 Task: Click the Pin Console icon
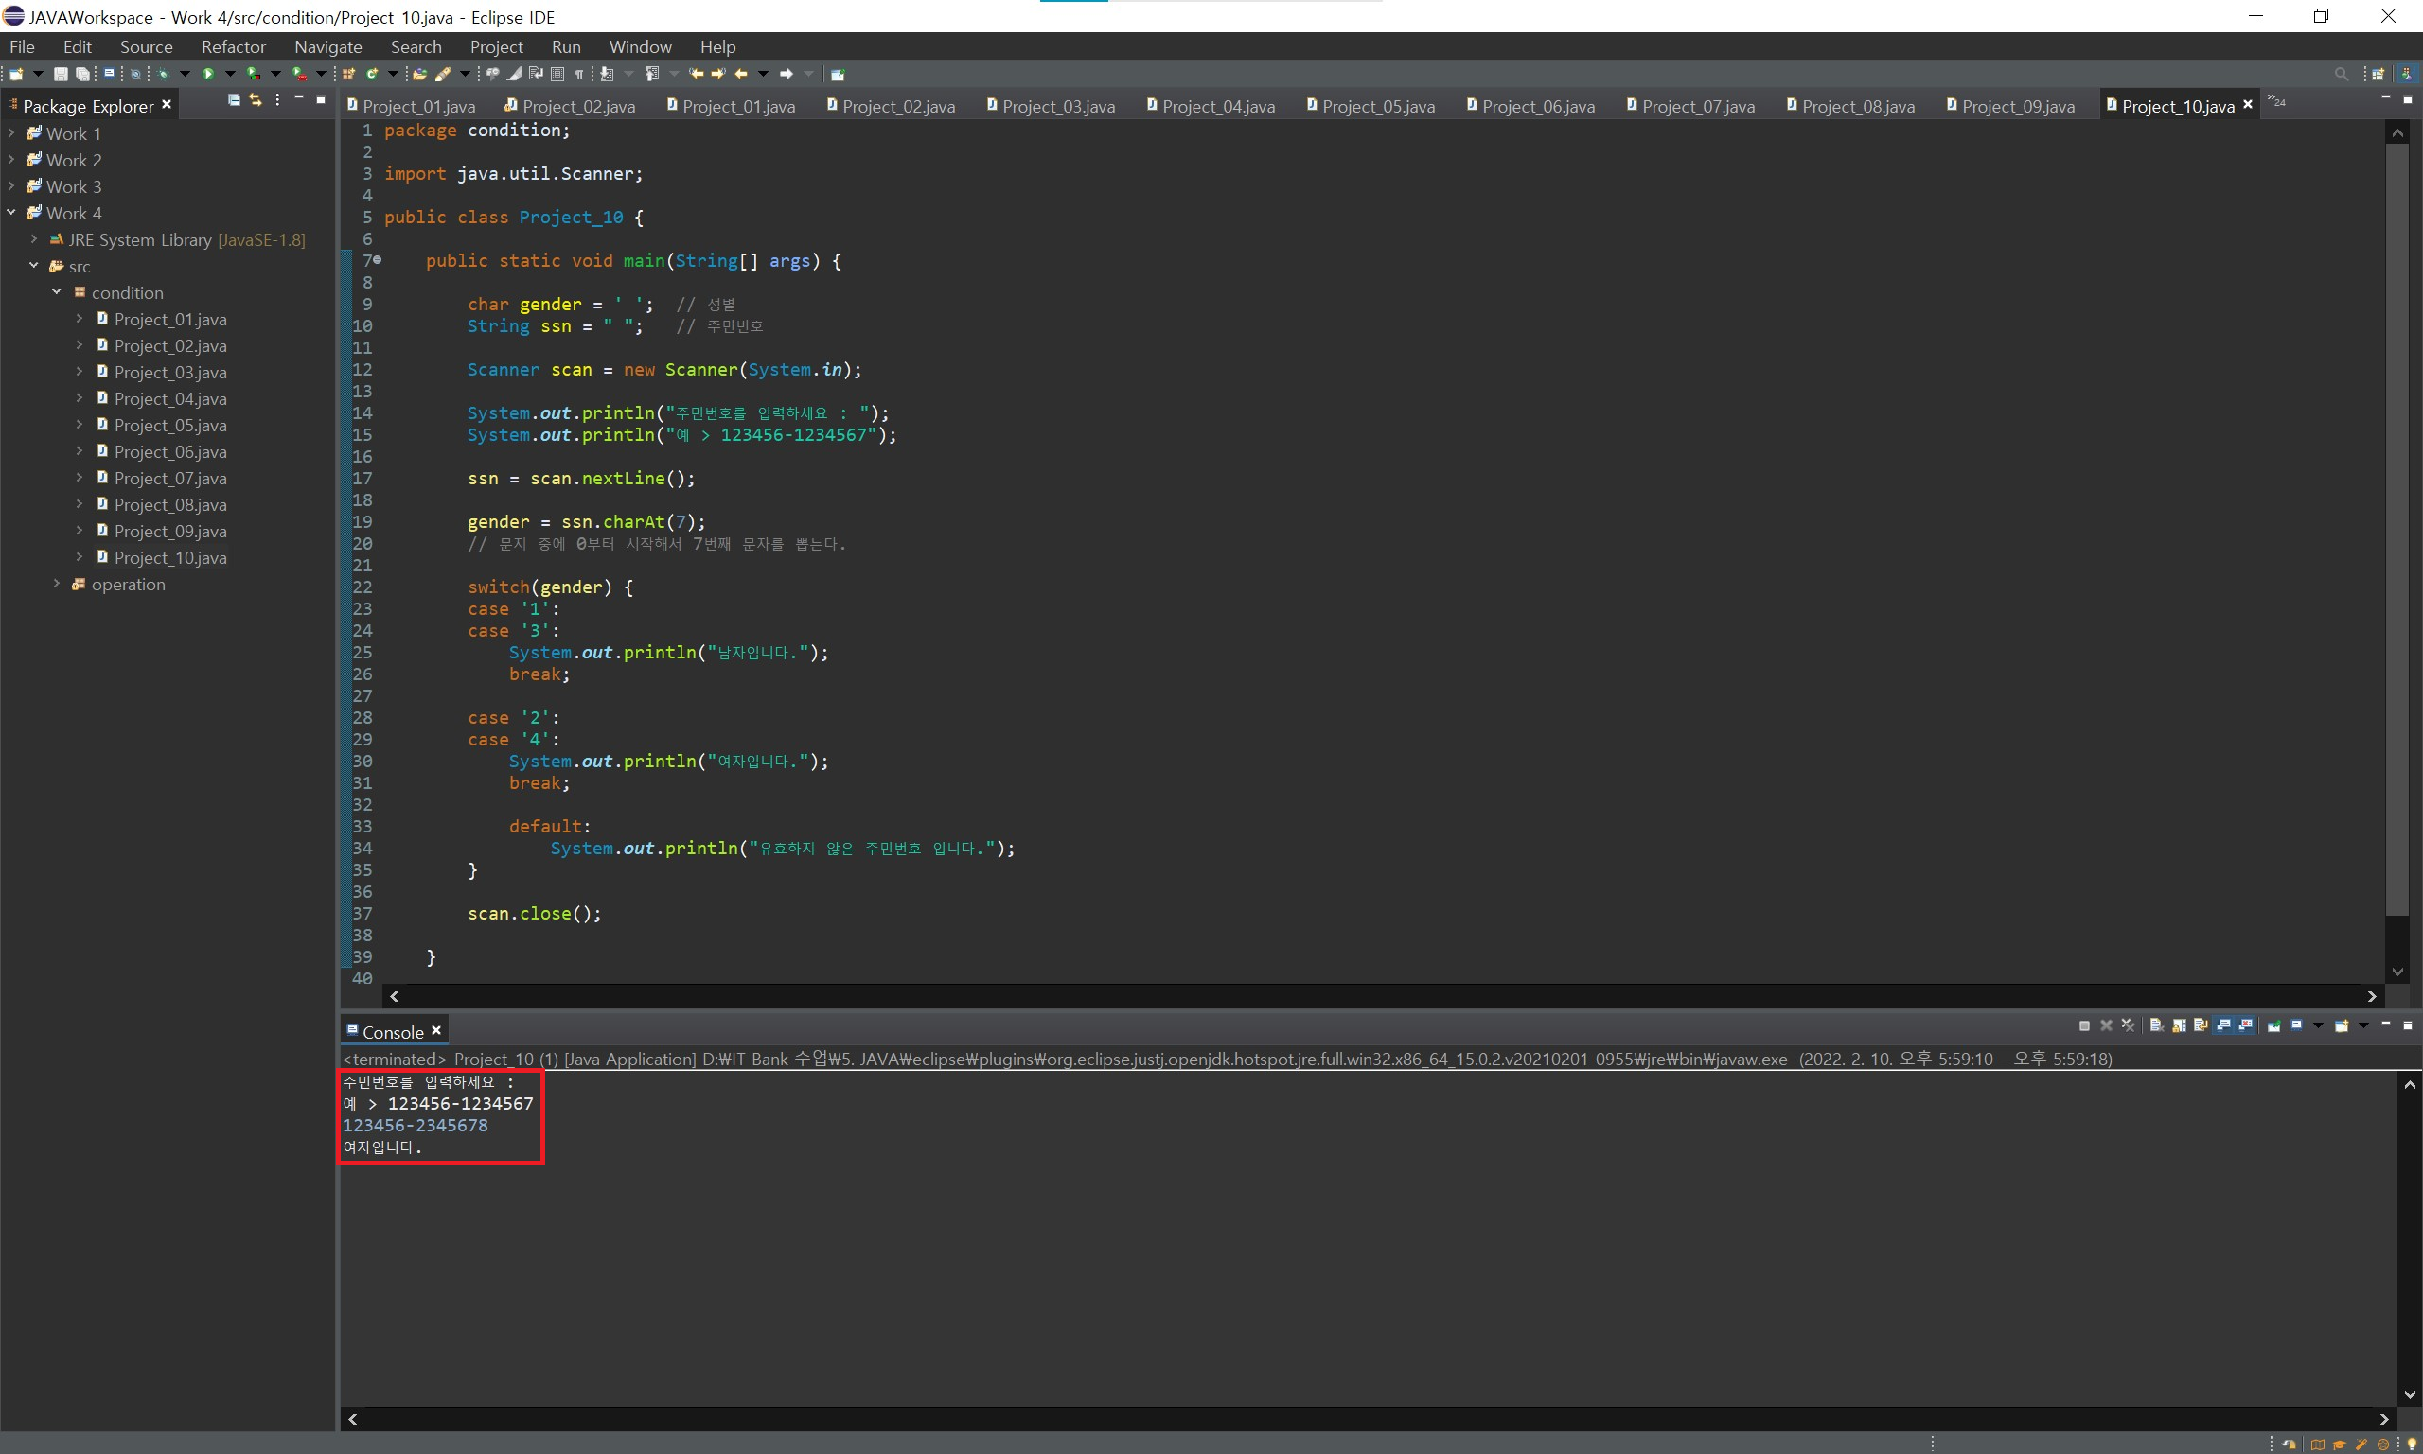pos(2274,1025)
